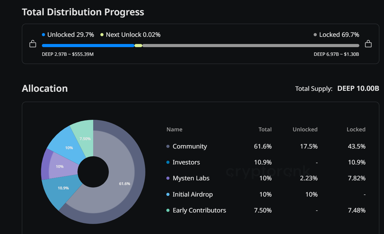The height and width of the screenshot is (234, 384).
Task: Click the blue dot beside Initial Airdrop
Action: pyautogui.click(x=168, y=194)
